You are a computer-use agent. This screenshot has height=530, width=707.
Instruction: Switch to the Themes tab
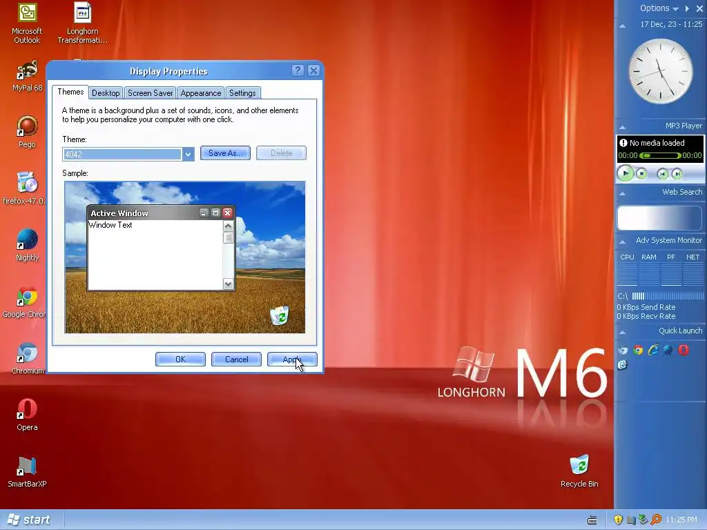[x=70, y=92]
